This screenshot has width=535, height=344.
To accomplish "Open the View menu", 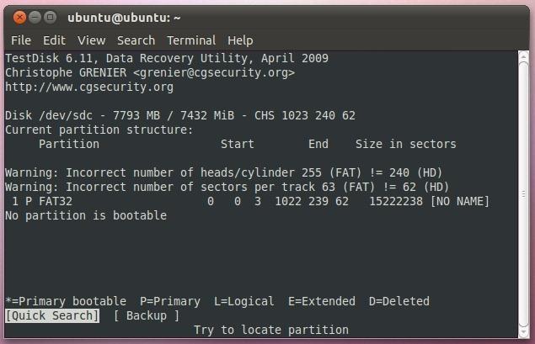I will pyautogui.click(x=91, y=40).
